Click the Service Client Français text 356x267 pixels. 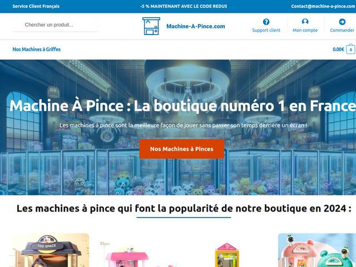36,6
